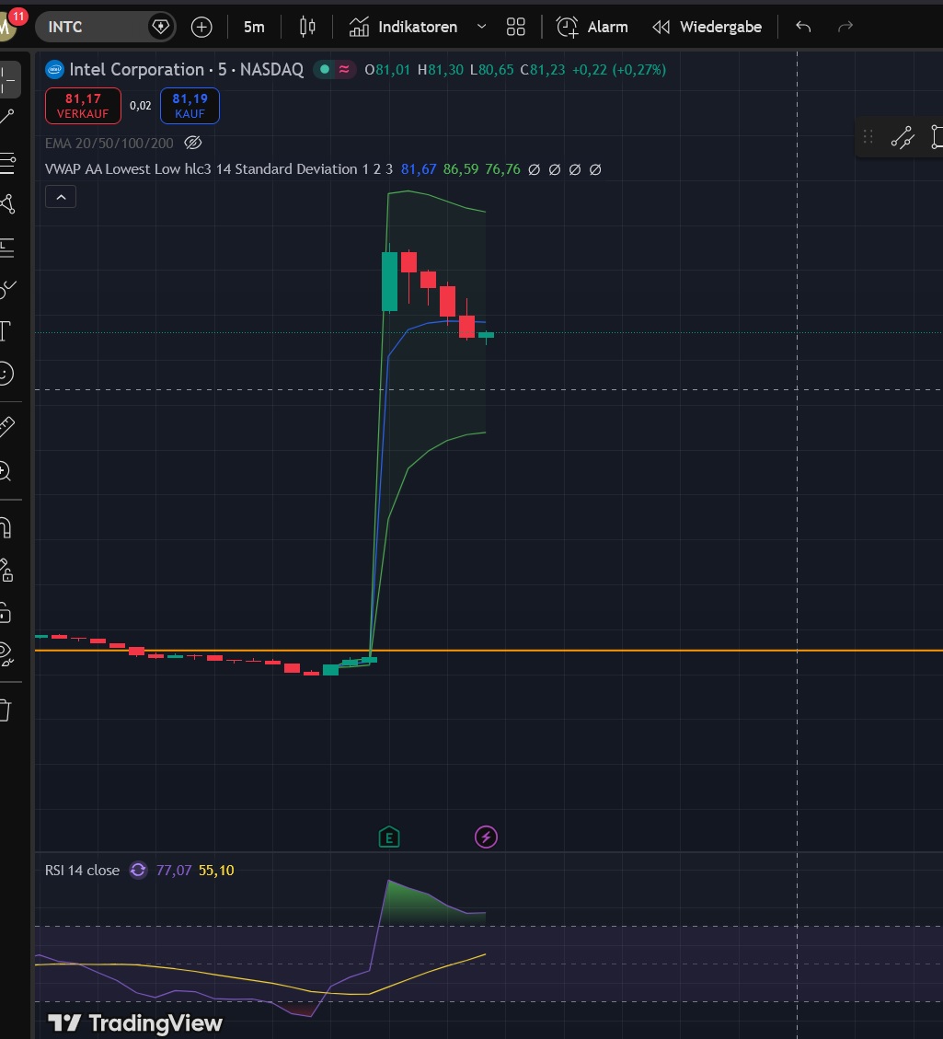Click the RSI average value 55,10
Viewport: 943px width, 1039px height.
[x=216, y=871]
